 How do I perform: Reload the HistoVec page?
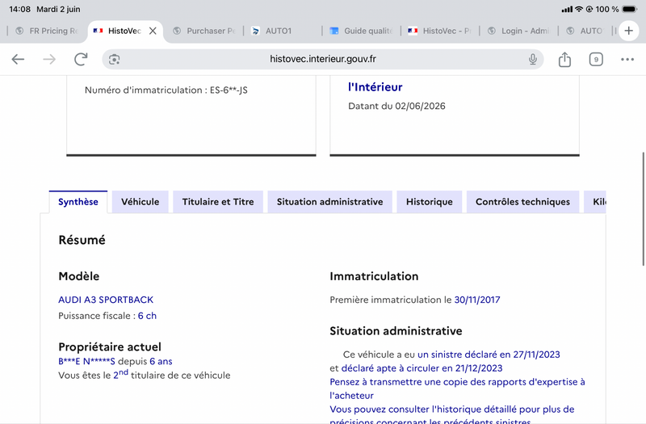point(81,59)
